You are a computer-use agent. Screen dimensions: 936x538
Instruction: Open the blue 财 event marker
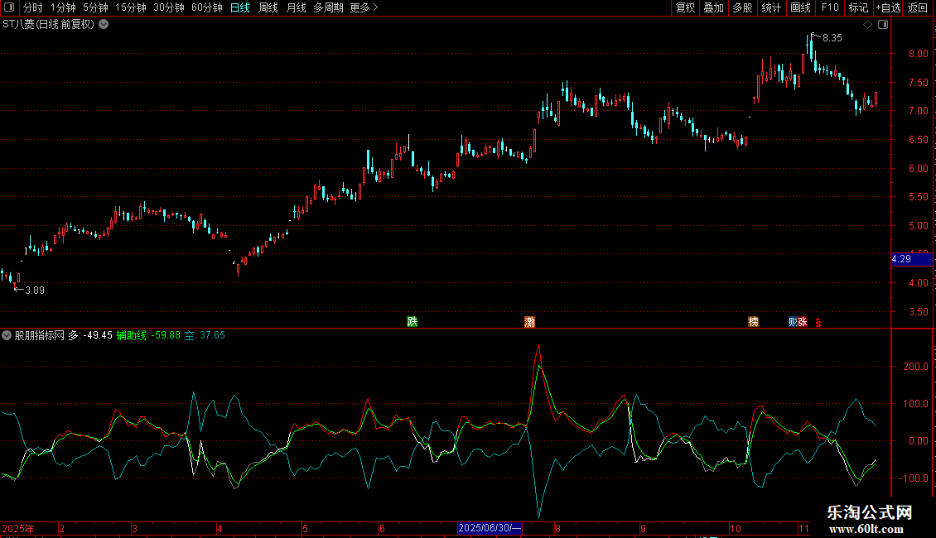(x=793, y=322)
